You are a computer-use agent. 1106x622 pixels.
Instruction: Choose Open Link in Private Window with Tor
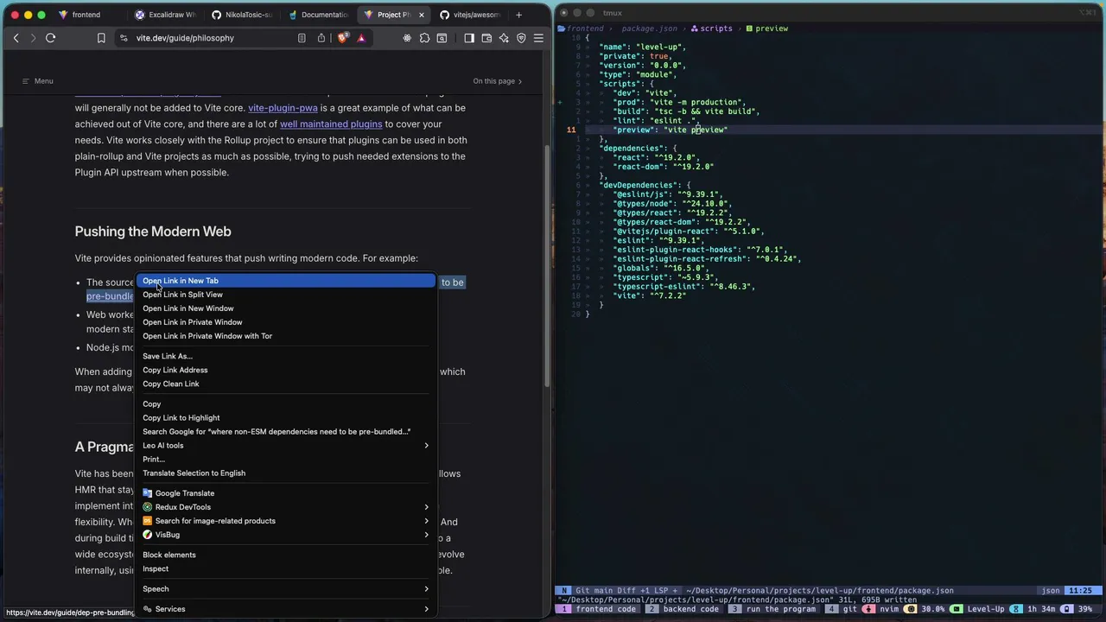287,336
